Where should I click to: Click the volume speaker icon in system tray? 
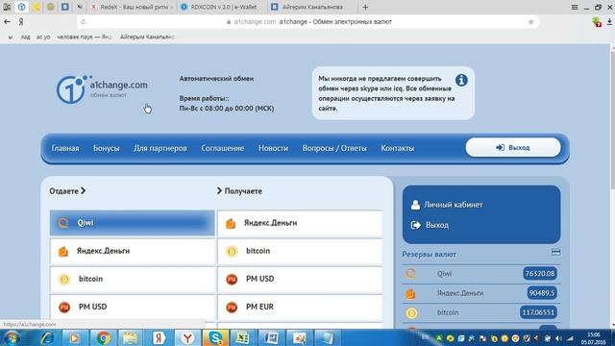558,338
